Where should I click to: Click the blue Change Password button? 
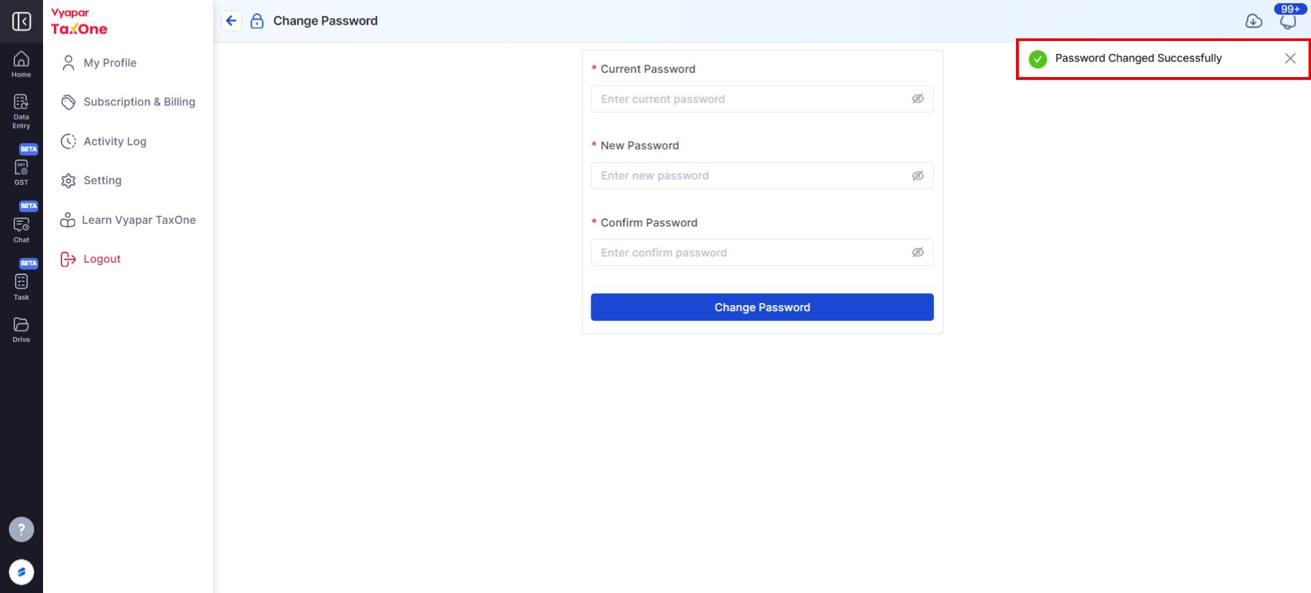[762, 307]
